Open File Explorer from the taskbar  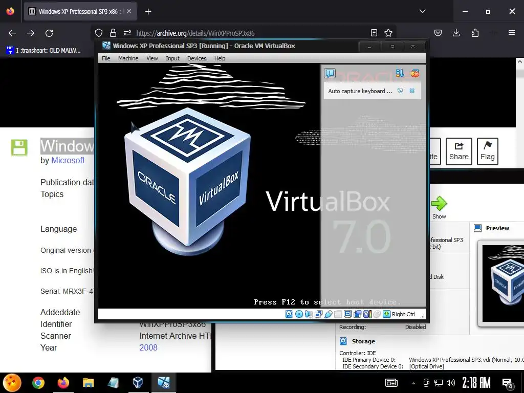tap(88, 383)
